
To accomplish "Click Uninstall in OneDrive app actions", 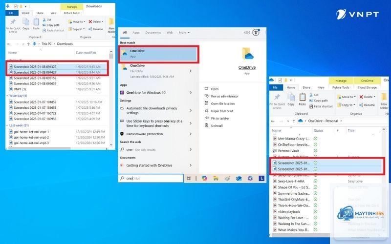I will [x=217, y=126].
